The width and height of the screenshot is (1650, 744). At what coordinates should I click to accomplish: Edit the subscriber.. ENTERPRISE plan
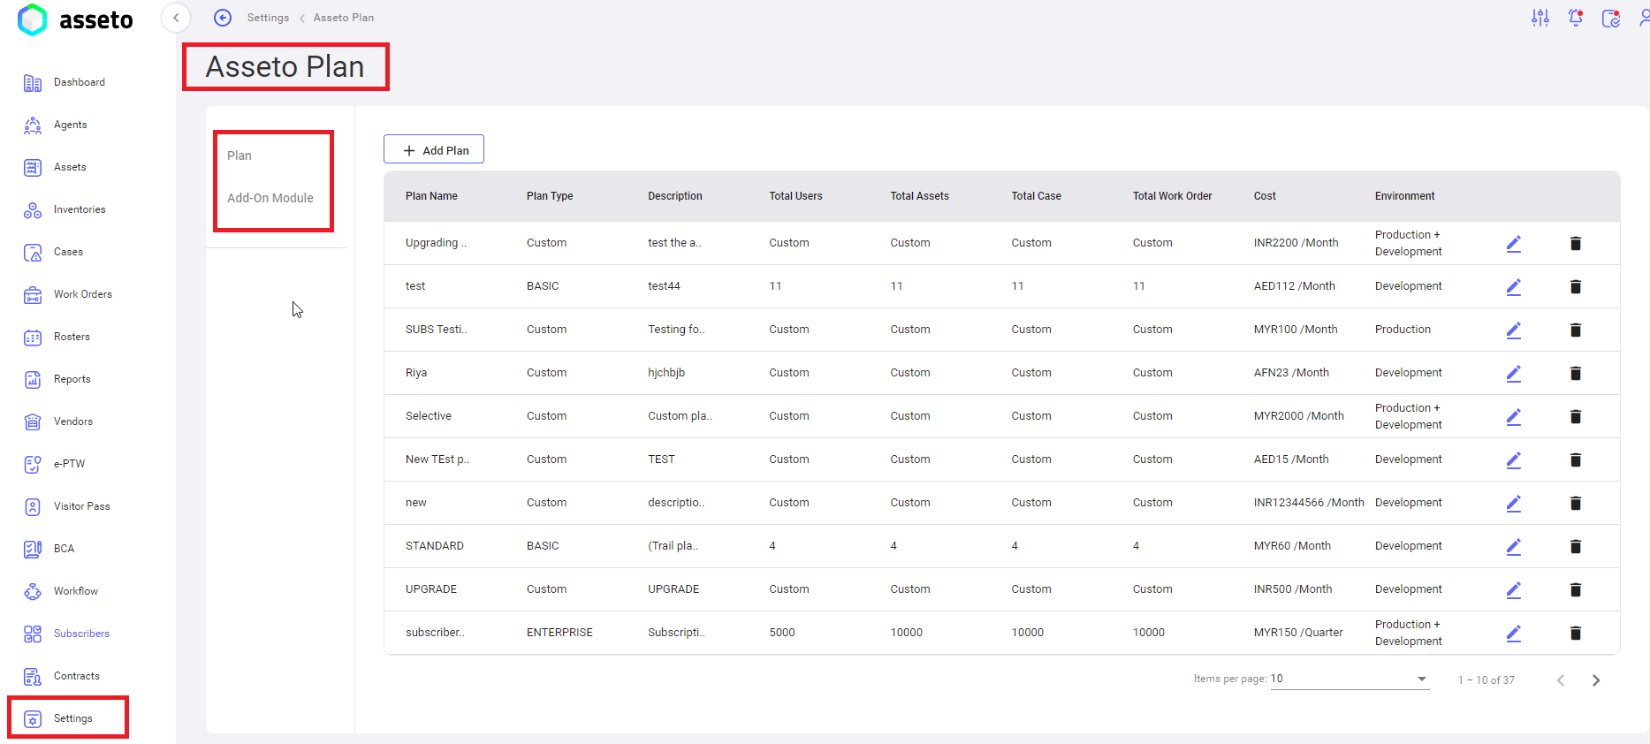pos(1514,633)
